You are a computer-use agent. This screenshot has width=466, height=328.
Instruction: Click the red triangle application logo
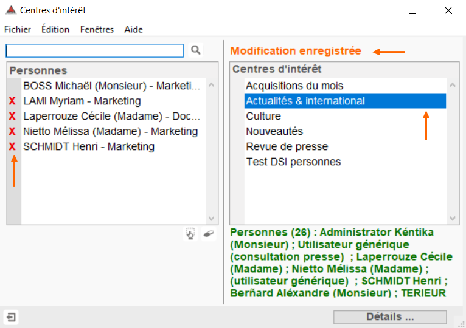click(x=11, y=10)
